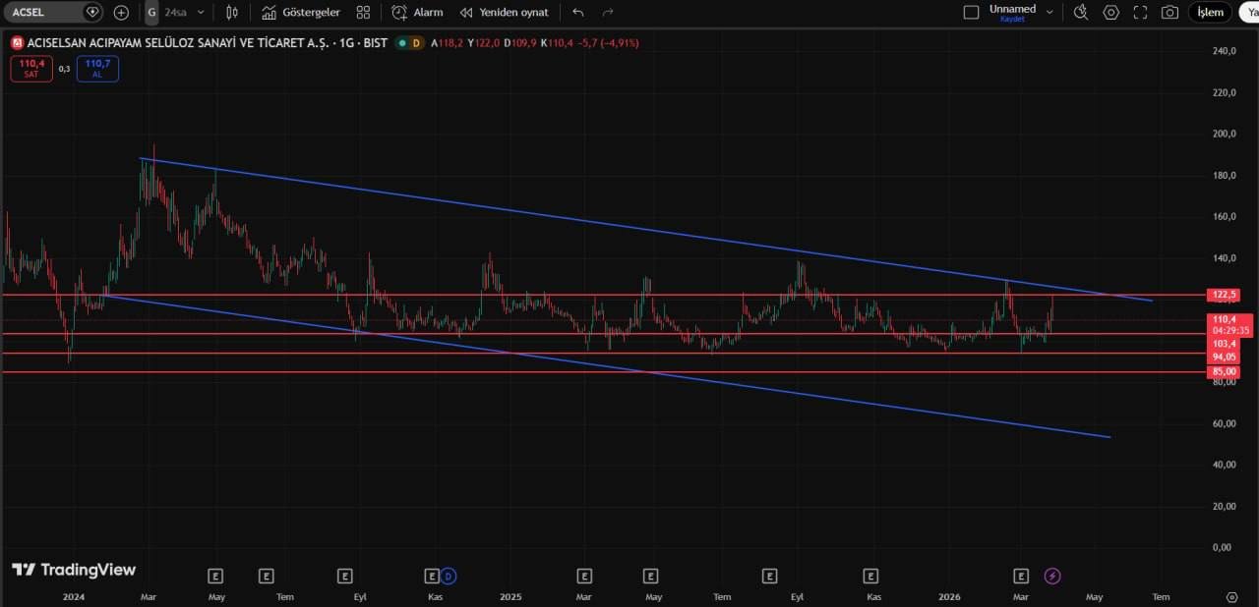This screenshot has height=607, width=1259.
Task: Add a comparison symbol with the plus icon
Action: click(121, 13)
